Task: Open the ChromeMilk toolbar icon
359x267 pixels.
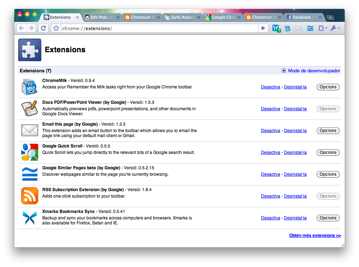Action: pos(287,28)
